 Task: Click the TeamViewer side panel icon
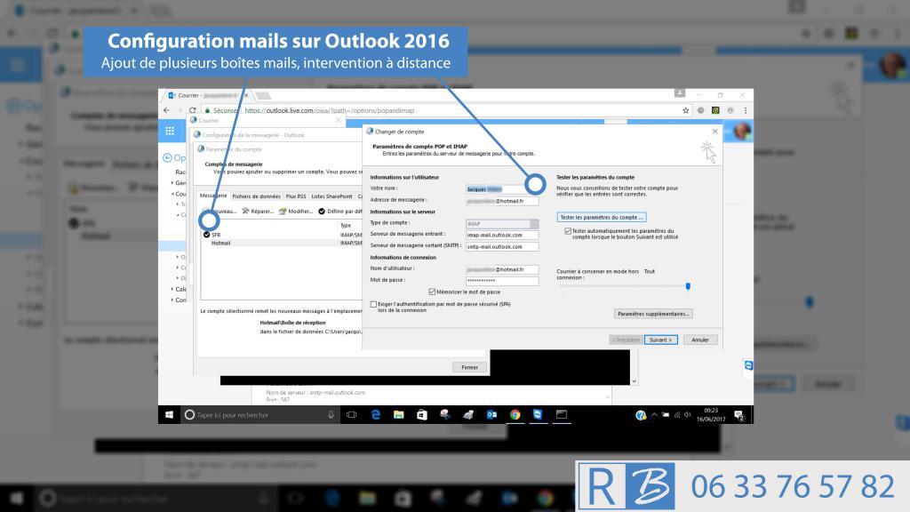pyautogui.click(x=748, y=365)
